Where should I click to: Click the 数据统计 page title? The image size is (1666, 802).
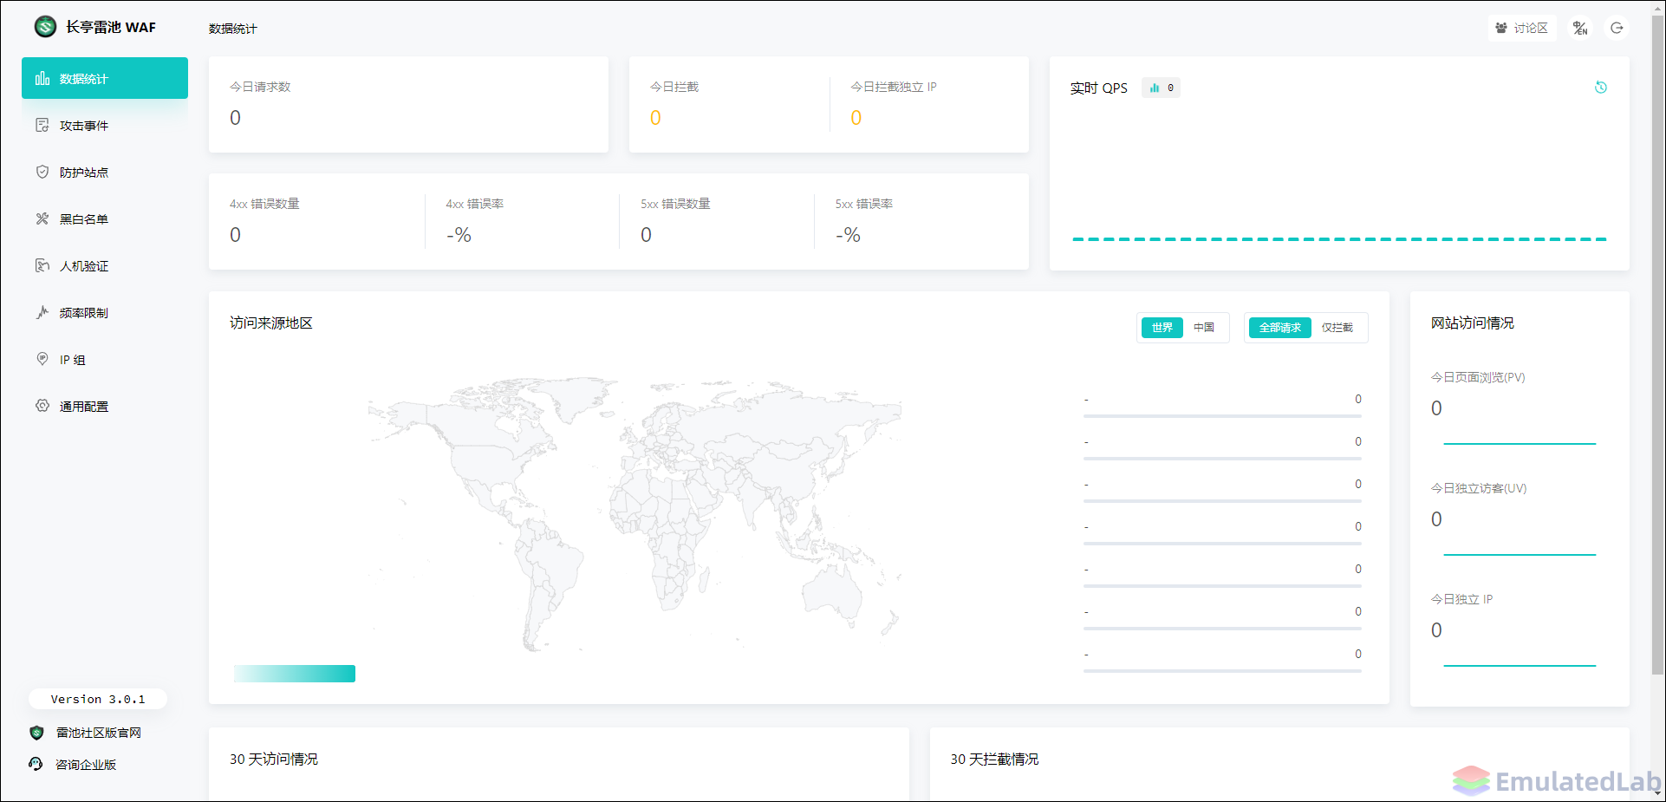pos(233,29)
